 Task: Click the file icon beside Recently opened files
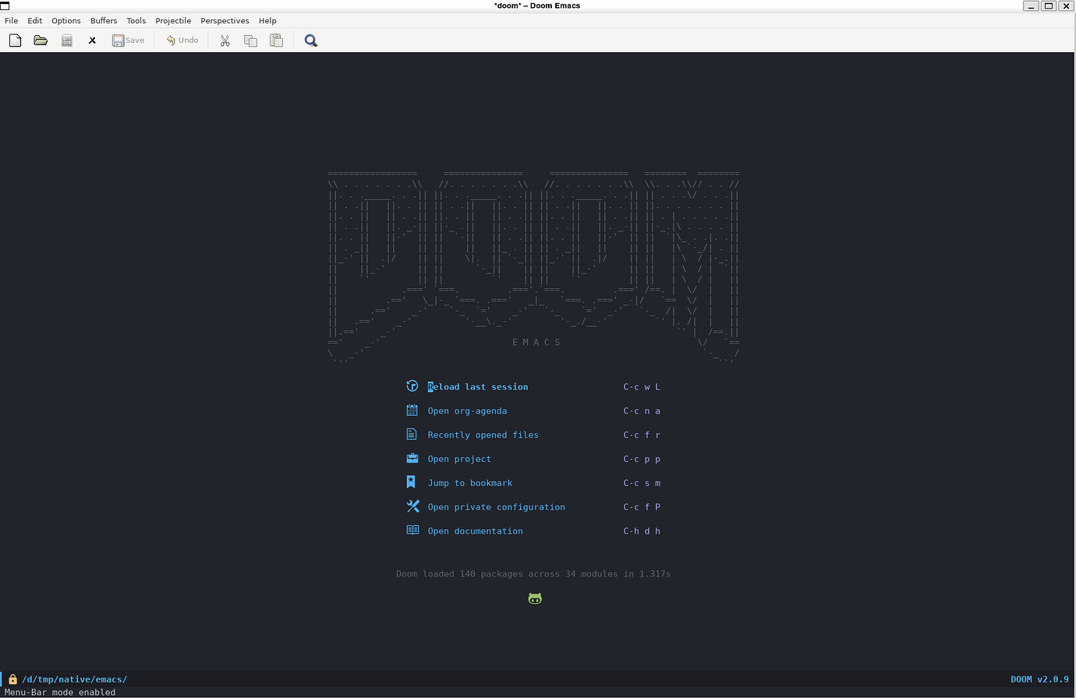(412, 435)
